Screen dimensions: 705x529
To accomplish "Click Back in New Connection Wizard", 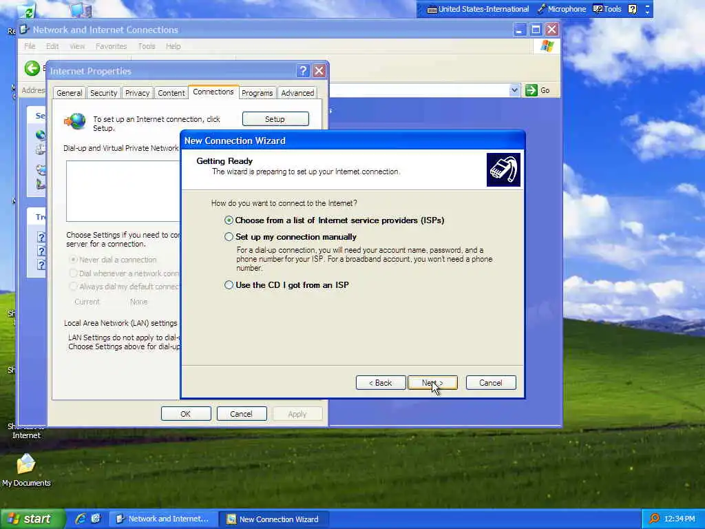I will pos(381,383).
